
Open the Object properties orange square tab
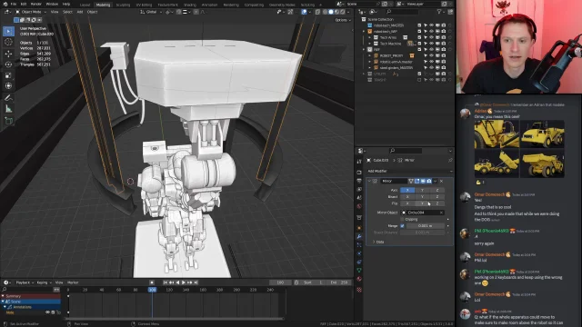(x=359, y=228)
